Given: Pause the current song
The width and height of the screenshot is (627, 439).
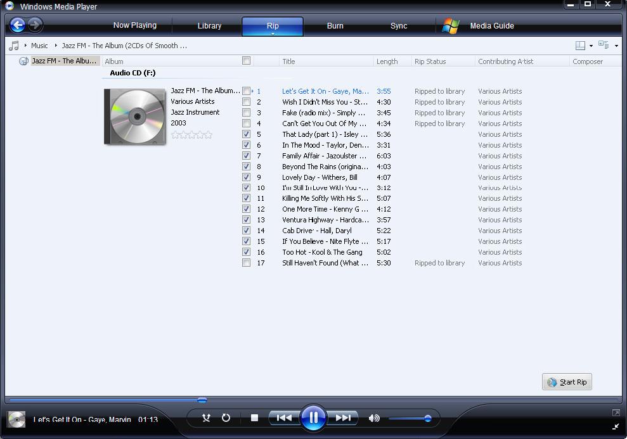Looking at the screenshot, I should [x=313, y=418].
